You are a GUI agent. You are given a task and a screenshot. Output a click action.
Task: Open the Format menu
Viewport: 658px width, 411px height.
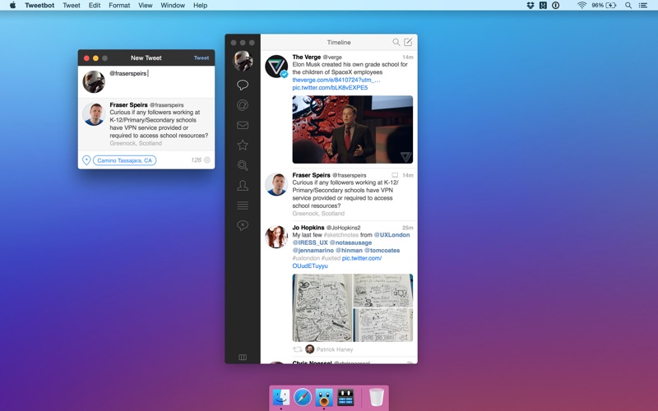coord(119,5)
